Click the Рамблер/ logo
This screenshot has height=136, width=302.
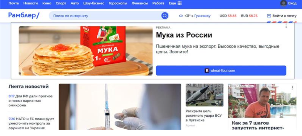point(24,15)
